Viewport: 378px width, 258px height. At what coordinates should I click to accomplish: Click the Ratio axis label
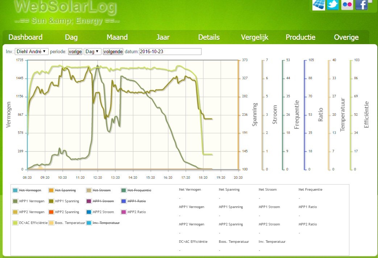(320, 115)
